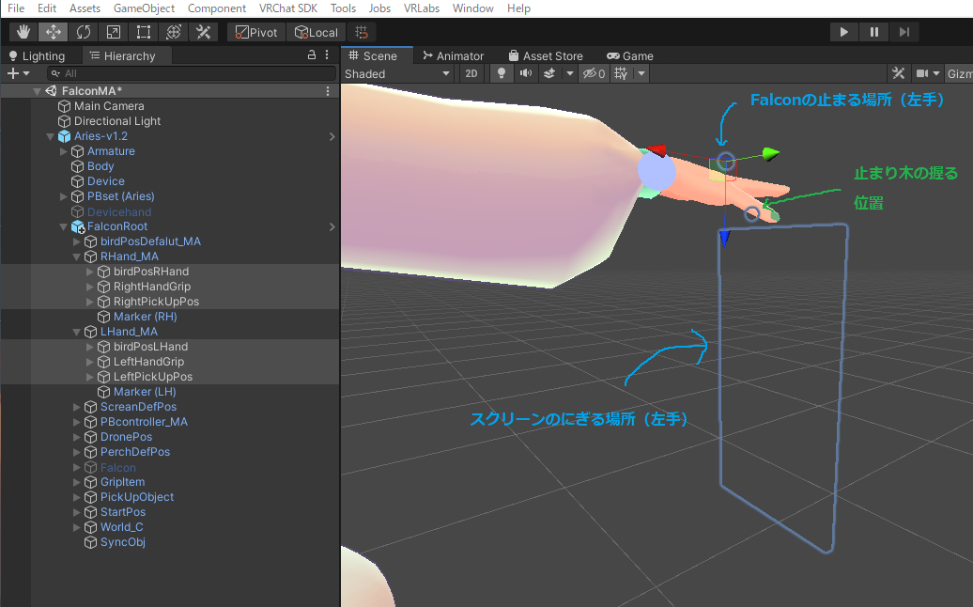973x607 pixels.
Task: Open scene camera settings
Action: [928, 73]
